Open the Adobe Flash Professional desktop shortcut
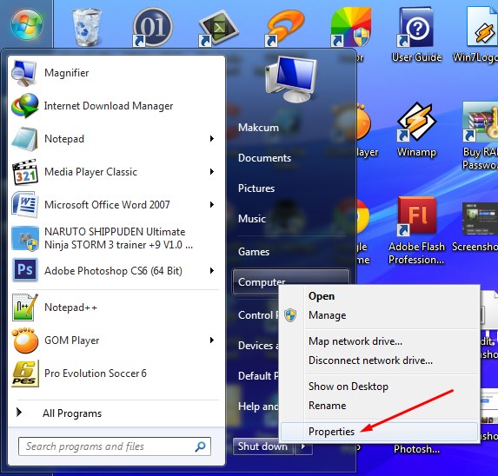Image resolution: width=498 pixels, height=476 pixels. (x=416, y=231)
